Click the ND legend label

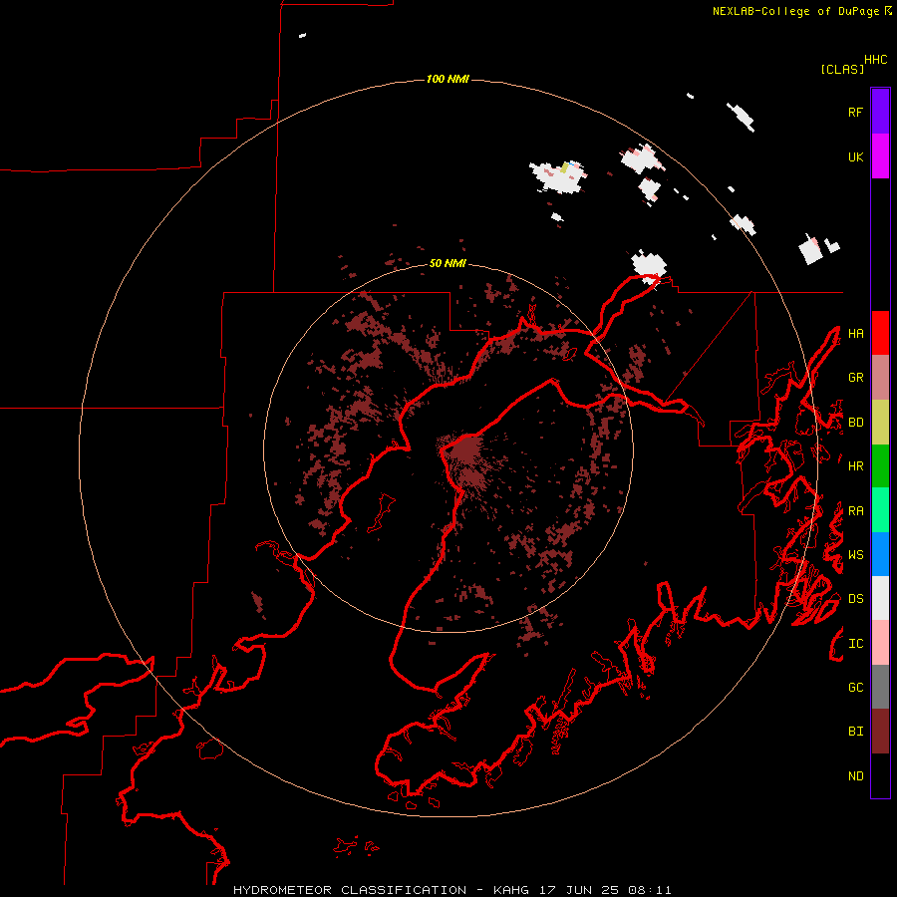click(x=855, y=775)
